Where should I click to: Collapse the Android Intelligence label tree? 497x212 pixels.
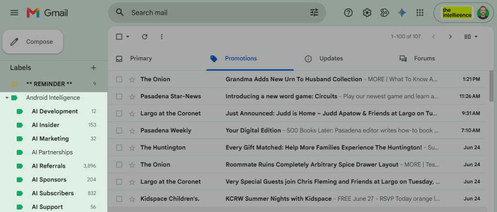click(7, 98)
